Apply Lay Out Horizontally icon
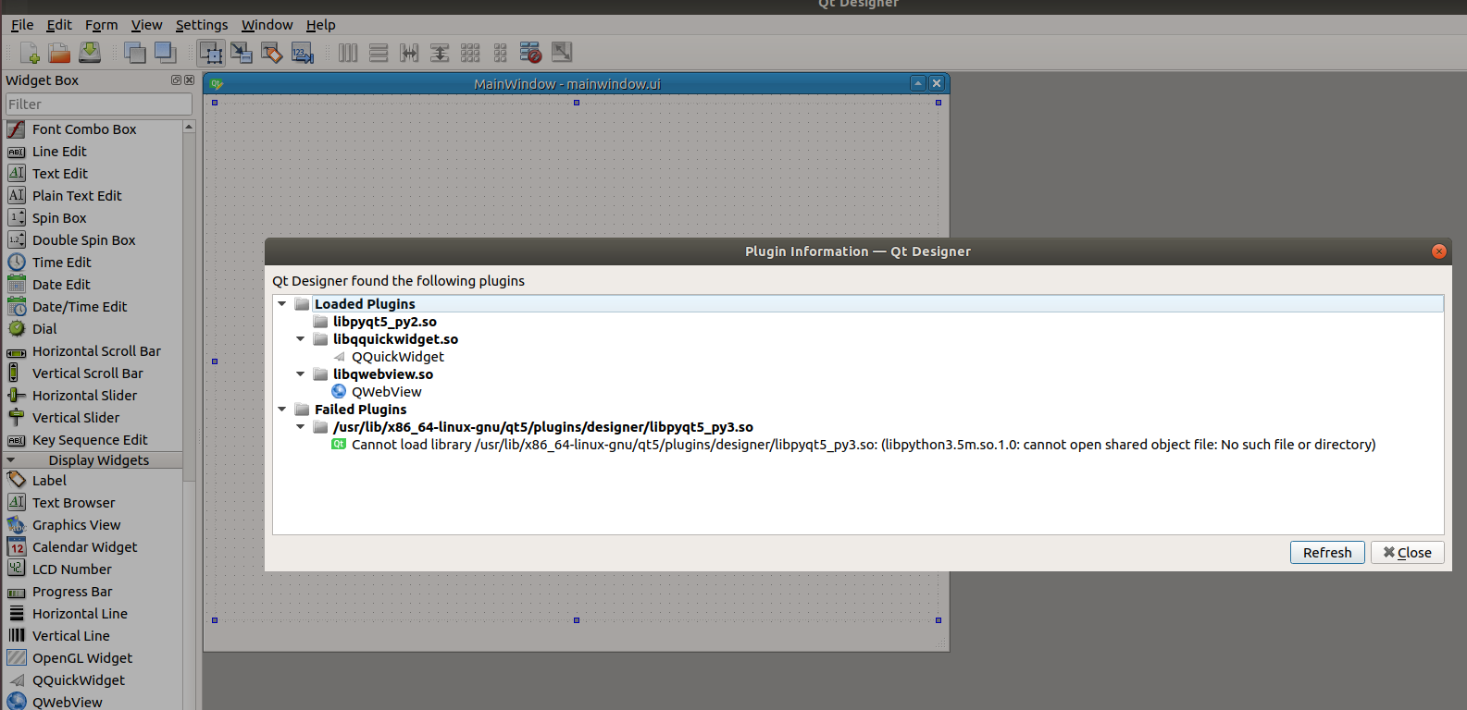This screenshot has width=1467, height=710. pyautogui.click(x=348, y=53)
